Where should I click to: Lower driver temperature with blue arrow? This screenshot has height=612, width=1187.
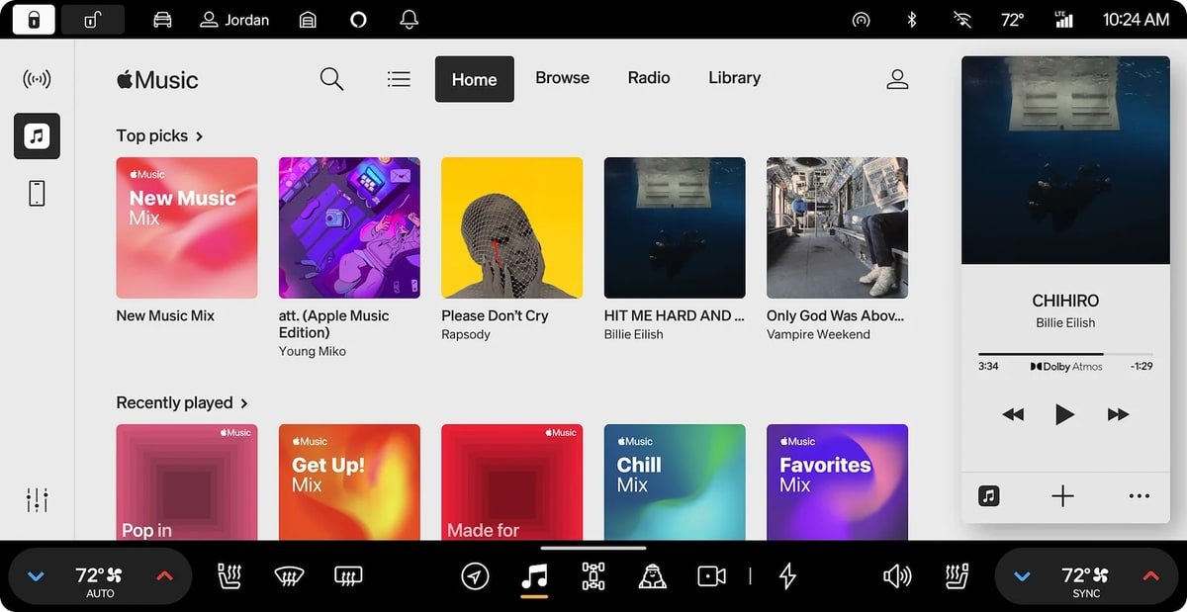pyautogui.click(x=37, y=576)
